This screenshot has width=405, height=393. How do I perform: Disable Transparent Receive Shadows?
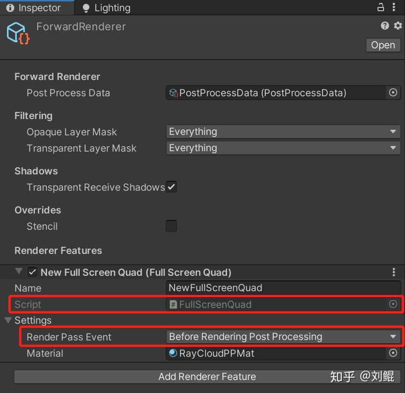171,187
